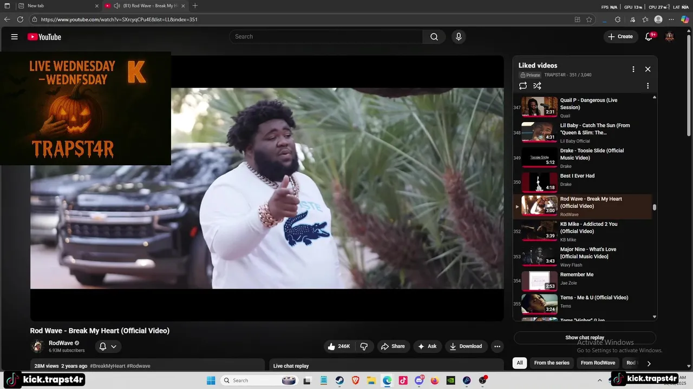Reload the YouTube page

coord(20,19)
